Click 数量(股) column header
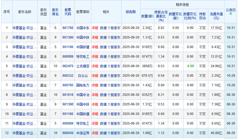This screenshot has height=139, width=238. 147,16
